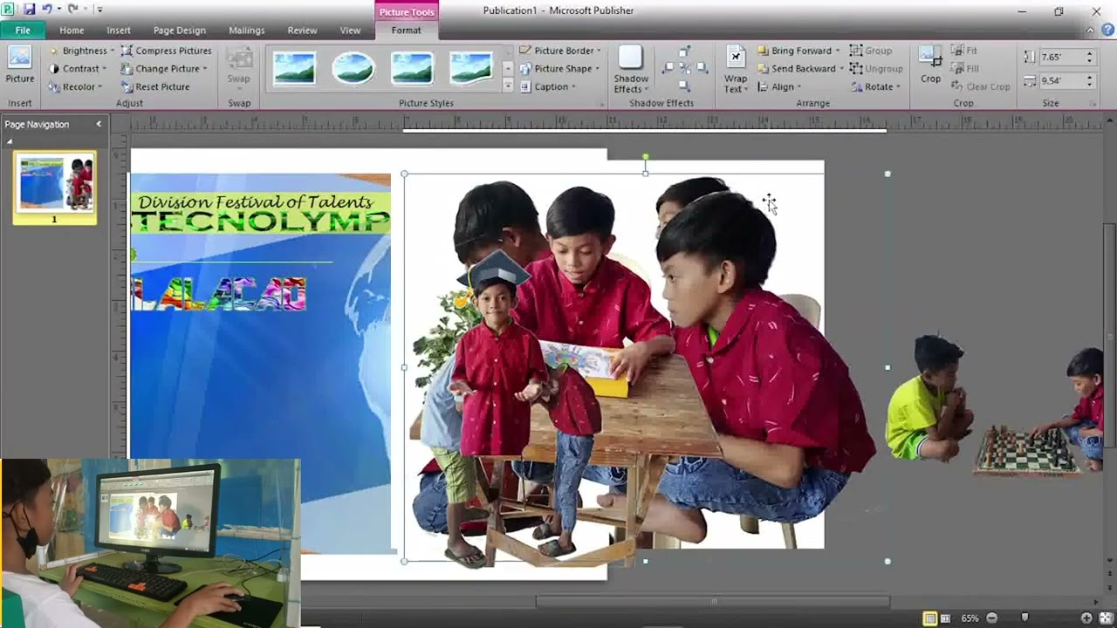1117x628 pixels.
Task: Click the height stepper arrows
Action: tap(1089, 57)
